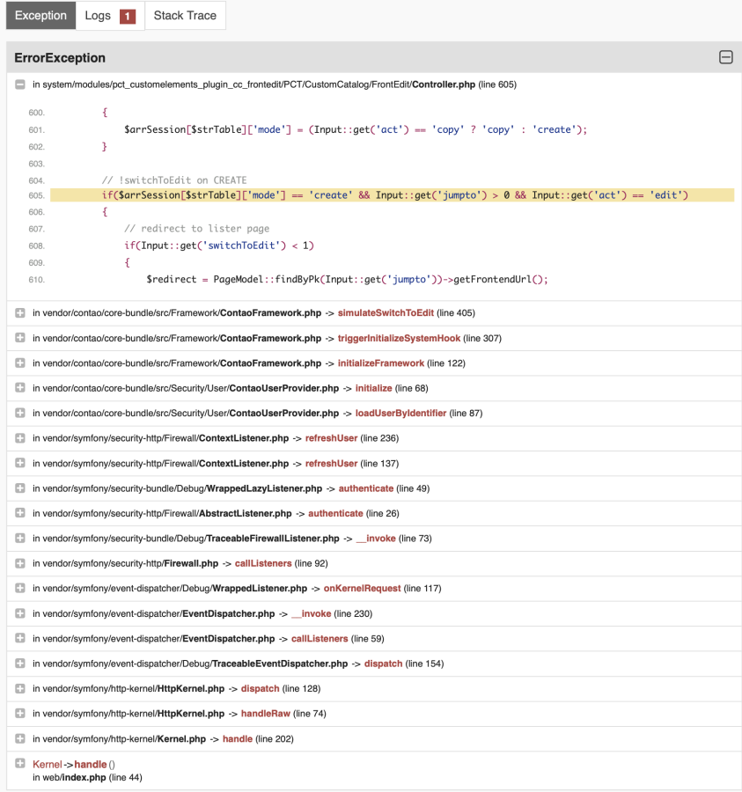The width and height of the screenshot is (742, 792).
Task: Expand the onKernelRequest trace entry
Action: (x=20, y=588)
